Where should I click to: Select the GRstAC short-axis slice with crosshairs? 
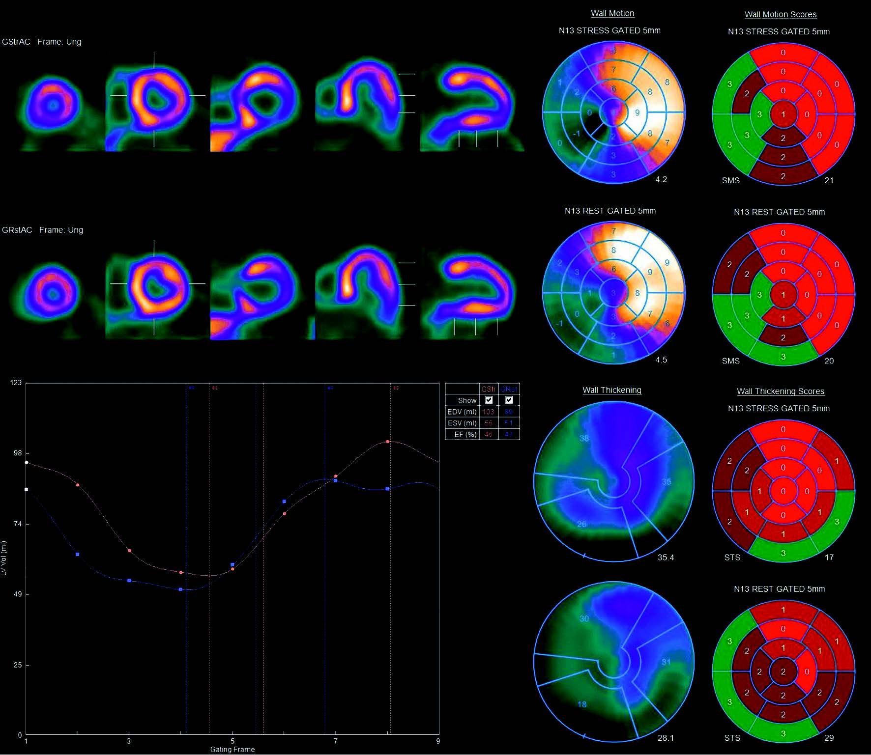point(155,288)
